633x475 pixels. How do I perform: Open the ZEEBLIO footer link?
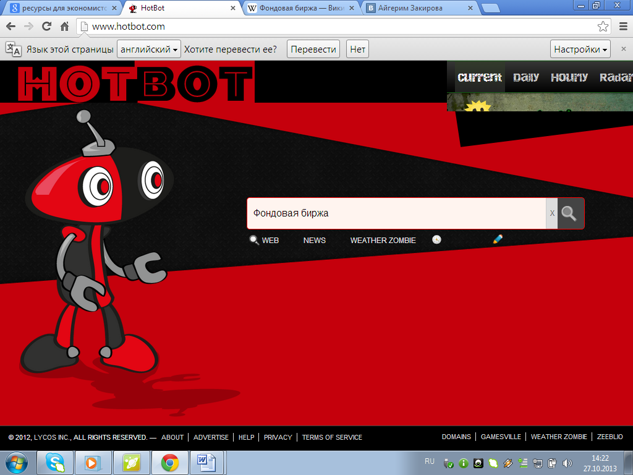[610, 437]
